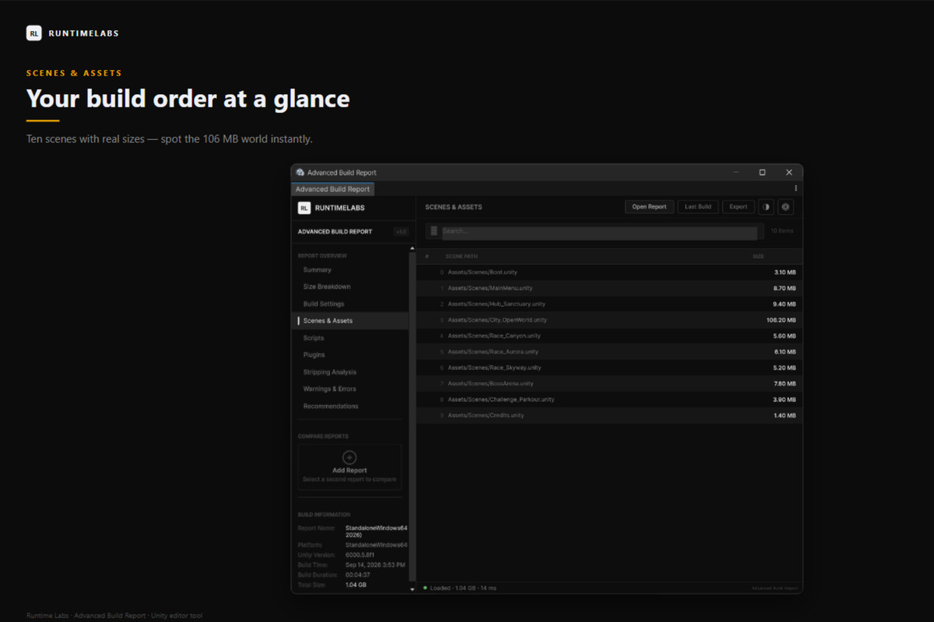
Task: Click the Export button
Action: click(739, 207)
